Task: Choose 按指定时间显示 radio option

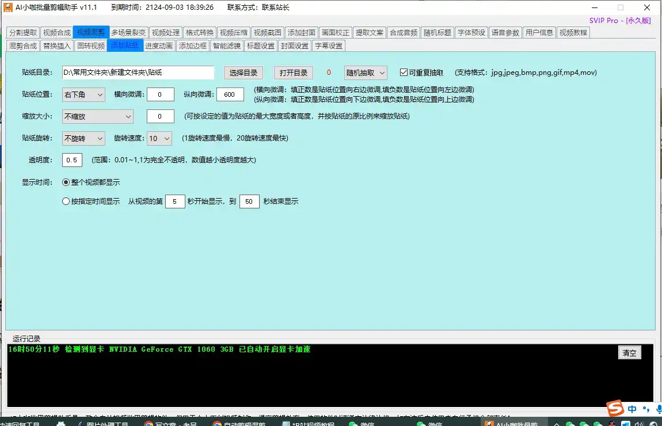Action: [66, 201]
